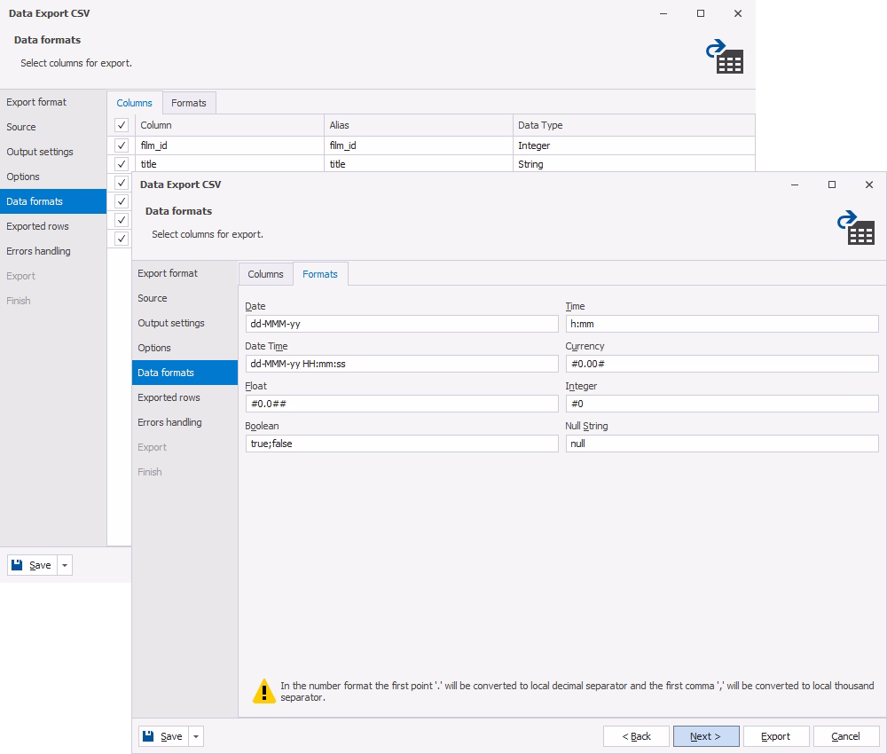
Task: Select the Columns tab in back window
Action: pyautogui.click(x=134, y=103)
